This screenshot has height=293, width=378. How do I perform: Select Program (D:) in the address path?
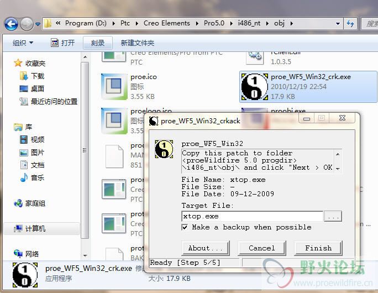pyautogui.click(x=86, y=23)
